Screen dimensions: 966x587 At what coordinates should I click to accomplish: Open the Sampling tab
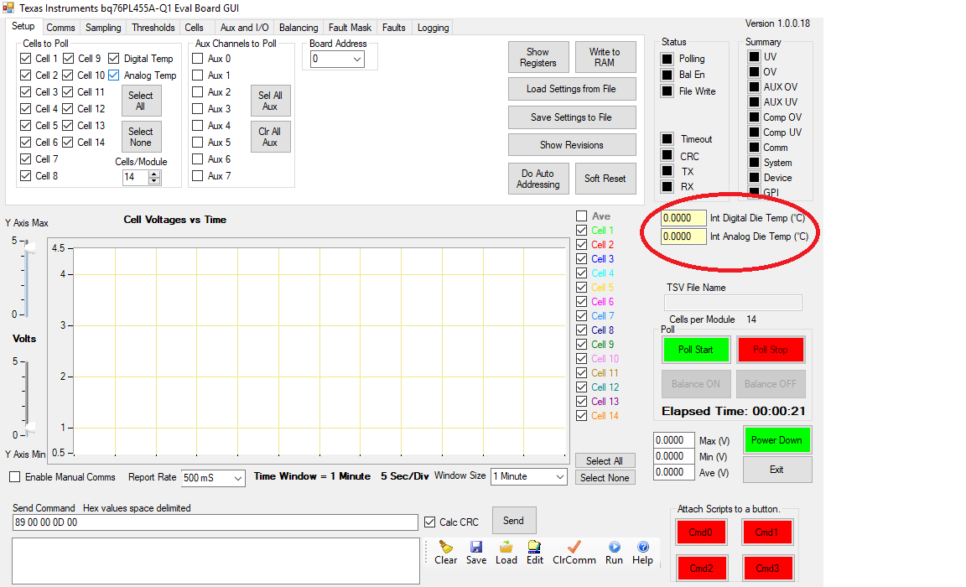103,27
